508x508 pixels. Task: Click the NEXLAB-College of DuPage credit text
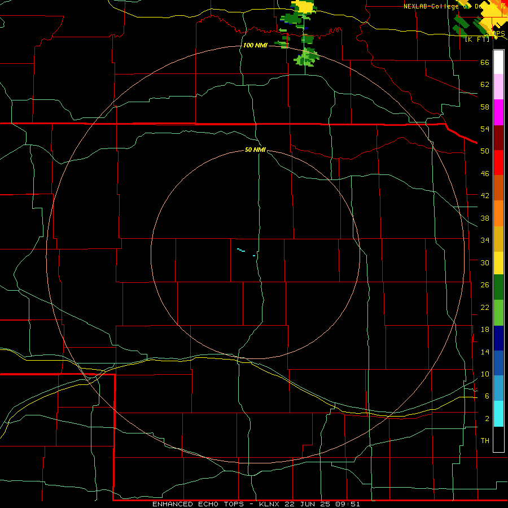(x=454, y=6)
